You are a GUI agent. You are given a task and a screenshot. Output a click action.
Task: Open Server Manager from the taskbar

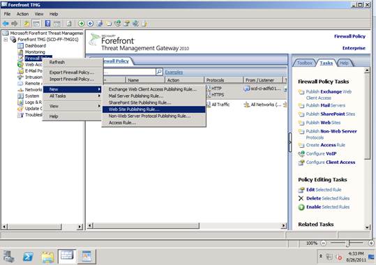tap(9, 257)
